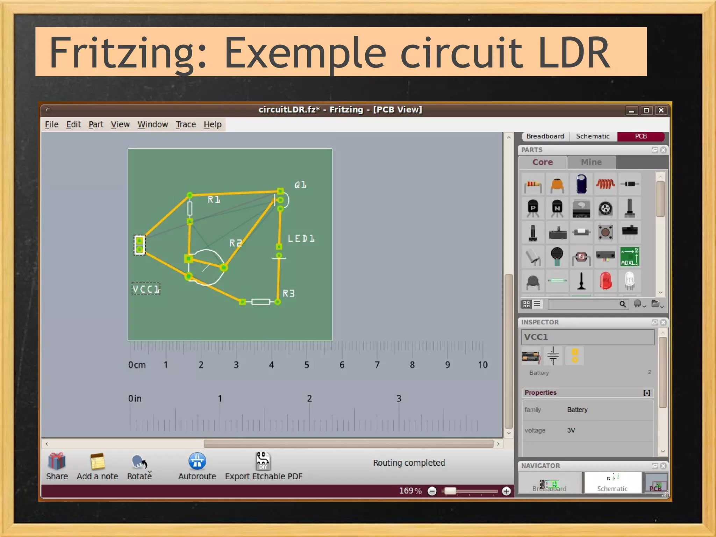
Task: Open the Edit menu
Action: tap(73, 124)
